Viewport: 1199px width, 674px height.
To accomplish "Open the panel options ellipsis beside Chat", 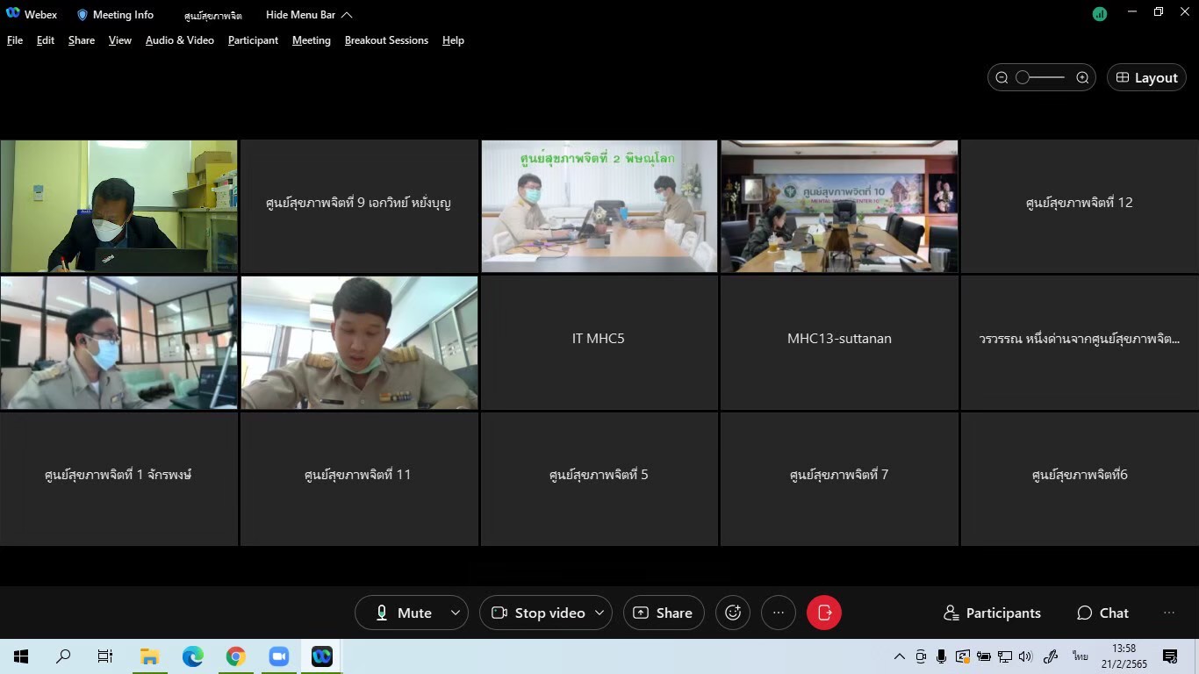I will point(1168,613).
